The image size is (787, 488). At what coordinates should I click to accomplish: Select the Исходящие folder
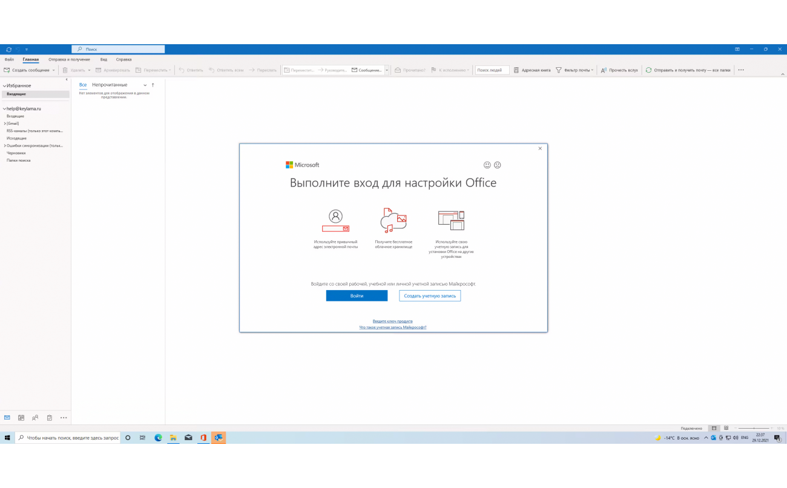(x=16, y=138)
